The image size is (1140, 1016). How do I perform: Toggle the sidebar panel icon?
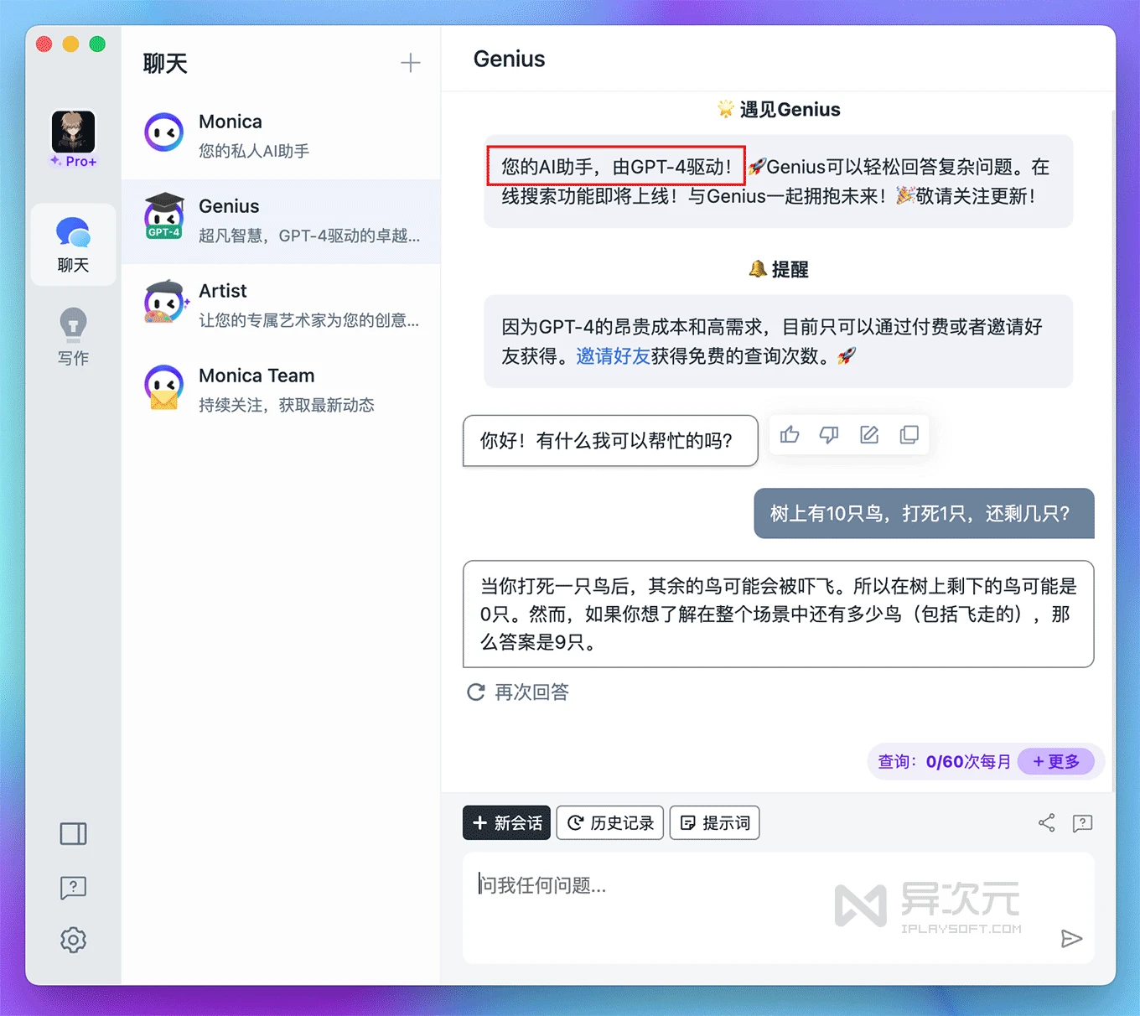point(73,833)
